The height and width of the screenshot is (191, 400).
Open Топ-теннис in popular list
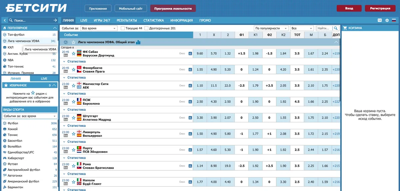click(30, 66)
